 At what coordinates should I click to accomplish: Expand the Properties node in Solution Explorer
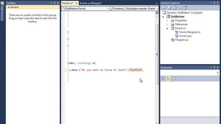click(x=167, y=21)
